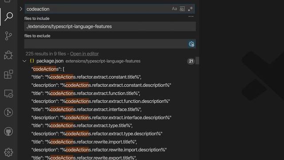Toggle use exclude settings and ignore files
This screenshot has width=284, height=160.
[191, 44]
